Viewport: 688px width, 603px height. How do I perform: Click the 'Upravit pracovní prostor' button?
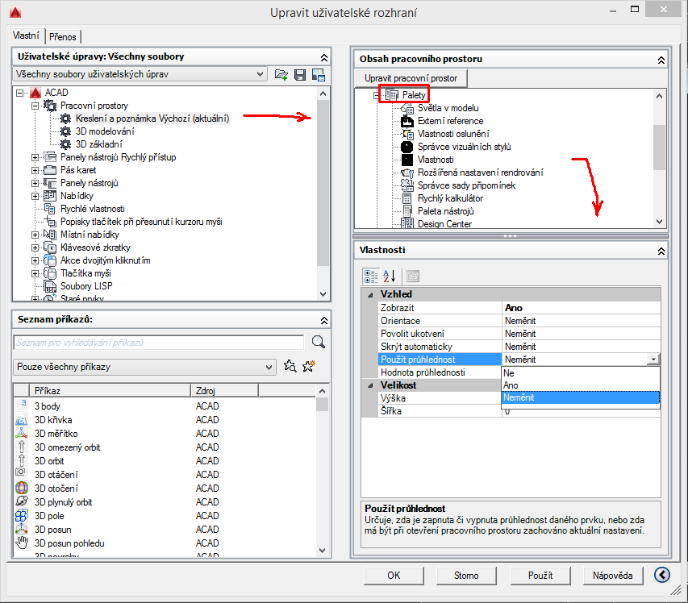(x=411, y=78)
